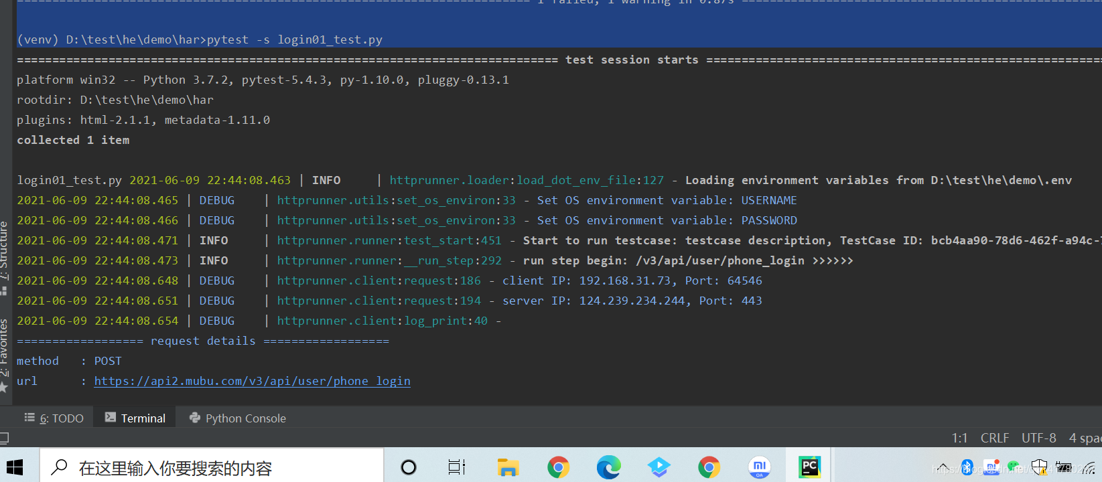The image size is (1102, 482).
Task: Launch File Explorer from the taskbar
Action: coord(508,467)
